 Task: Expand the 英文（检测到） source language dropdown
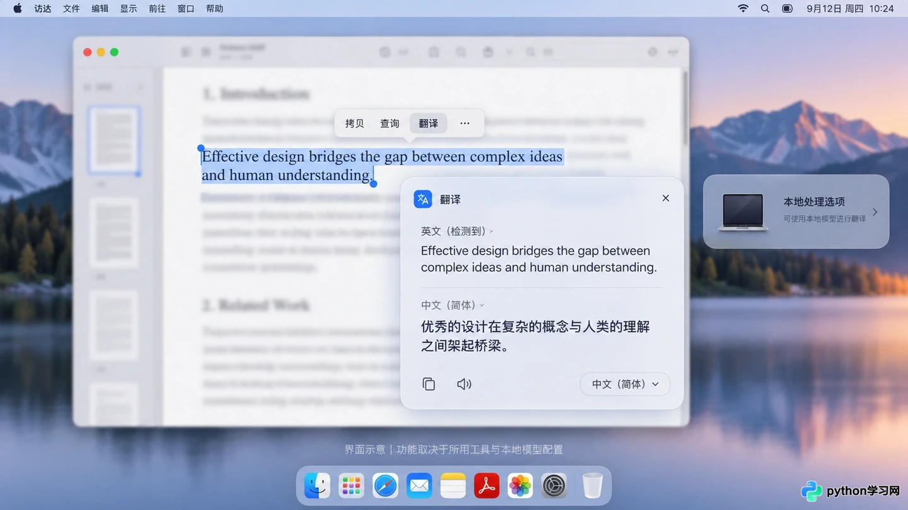click(x=457, y=232)
